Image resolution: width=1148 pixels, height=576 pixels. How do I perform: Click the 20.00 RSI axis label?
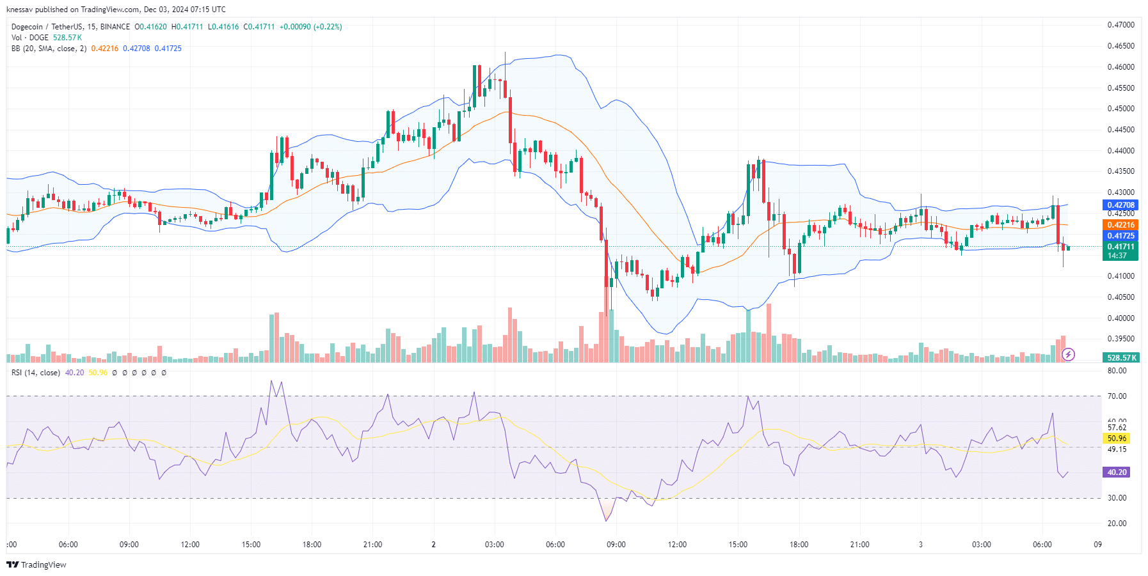pos(1117,524)
